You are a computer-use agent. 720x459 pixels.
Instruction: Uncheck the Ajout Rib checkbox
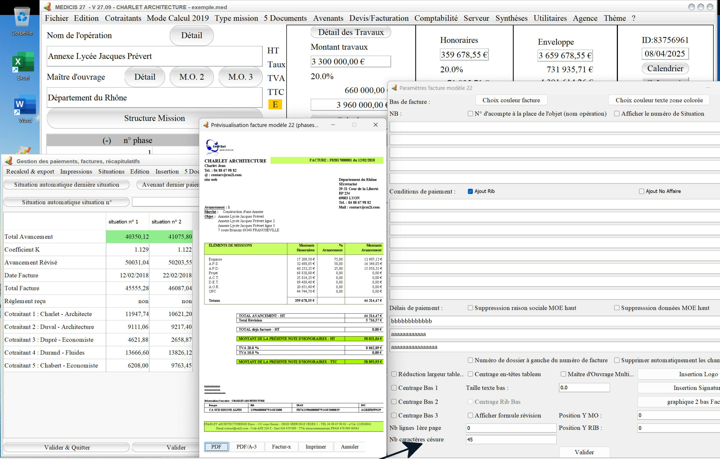(470, 191)
